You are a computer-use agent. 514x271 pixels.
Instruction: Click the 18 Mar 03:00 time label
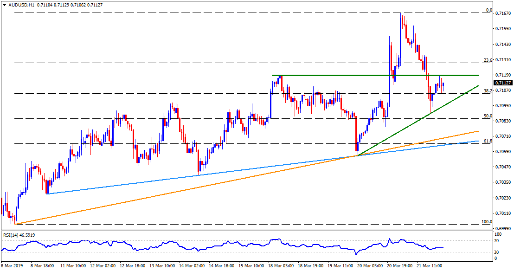pos(281,266)
